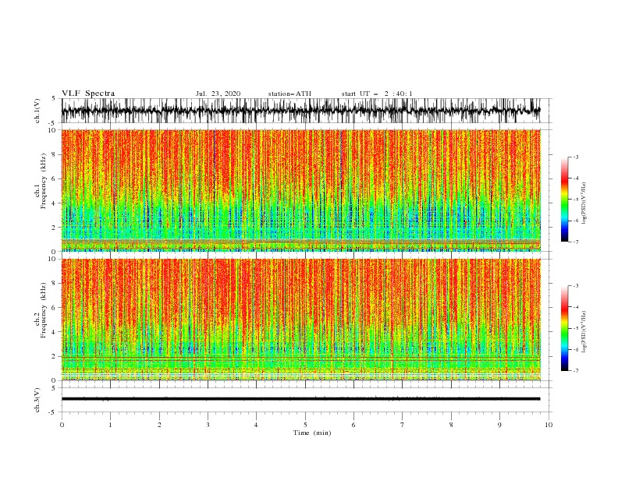Click the time axis tick label "5"
The height and width of the screenshot is (477, 618).
tap(305, 425)
